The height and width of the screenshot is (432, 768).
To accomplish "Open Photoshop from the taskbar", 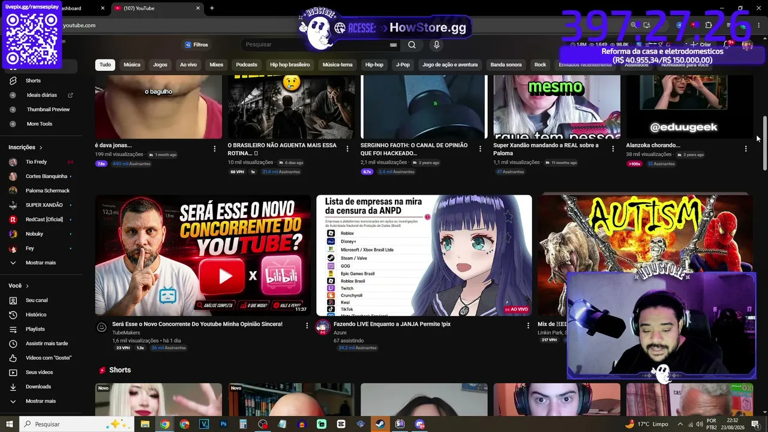I will tap(223, 424).
